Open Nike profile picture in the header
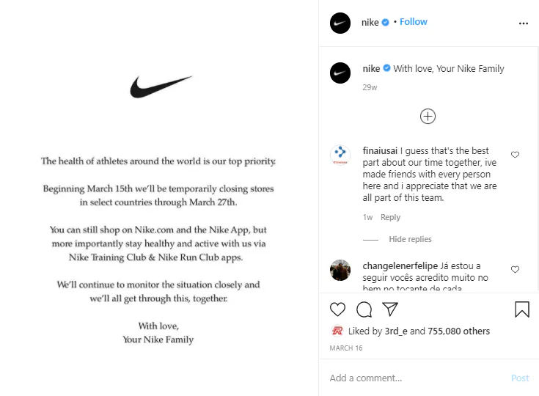Image resolution: width=539 pixels, height=396 pixels. 340,23
